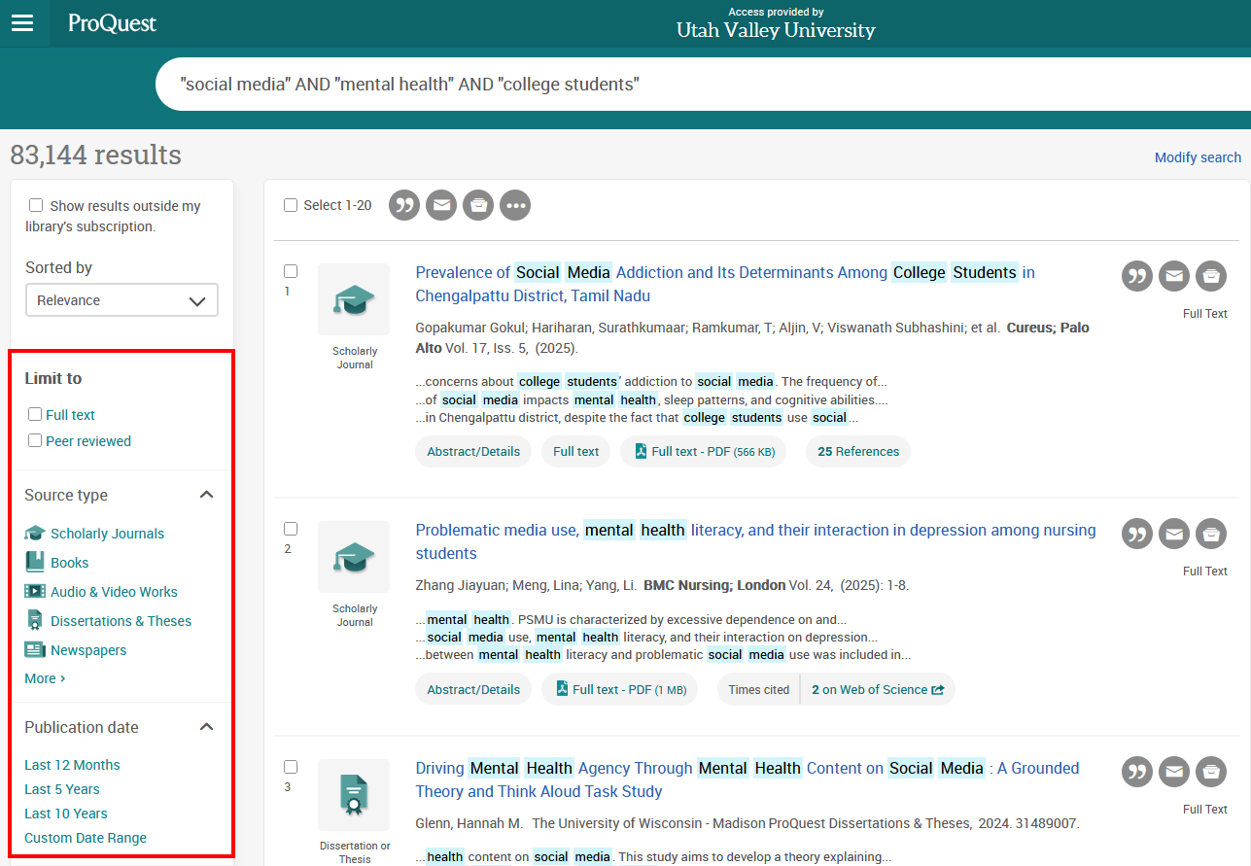
Task: Check the Full text limiter
Action: point(35,414)
